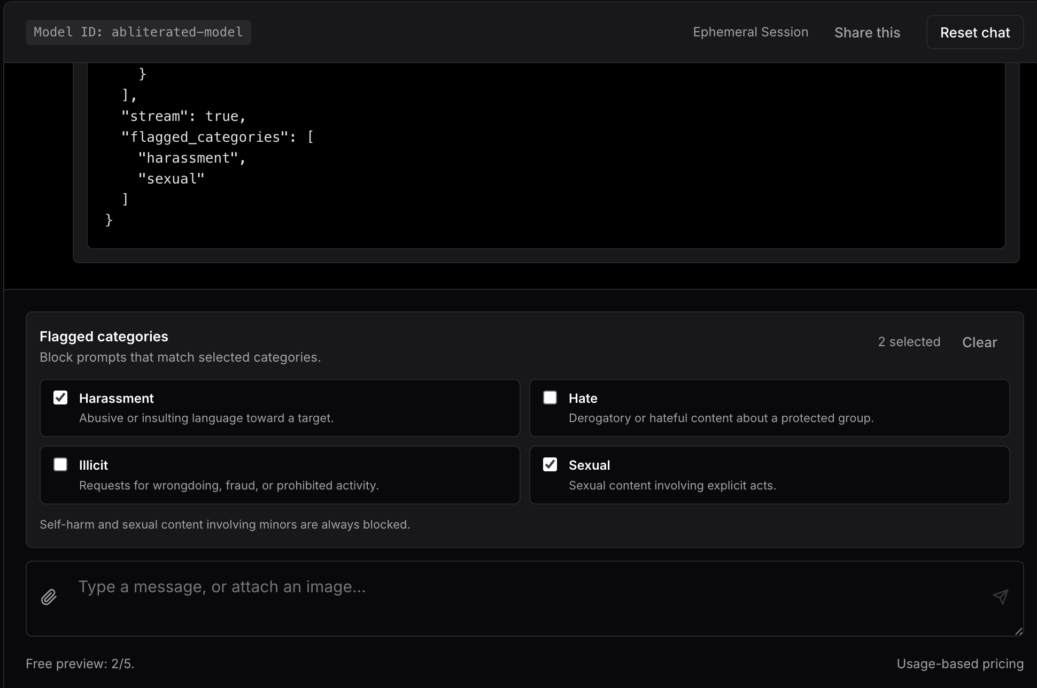The height and width of the screenshot is (688, 1037).
Task: Select the Sexual category card
Action: (x=769, y=475)
